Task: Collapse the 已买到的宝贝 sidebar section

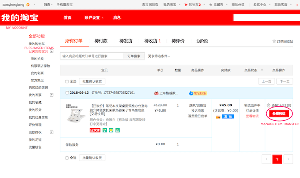Action: [52, 51]
